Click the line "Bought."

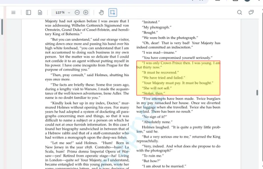click(x=150, y=33)
